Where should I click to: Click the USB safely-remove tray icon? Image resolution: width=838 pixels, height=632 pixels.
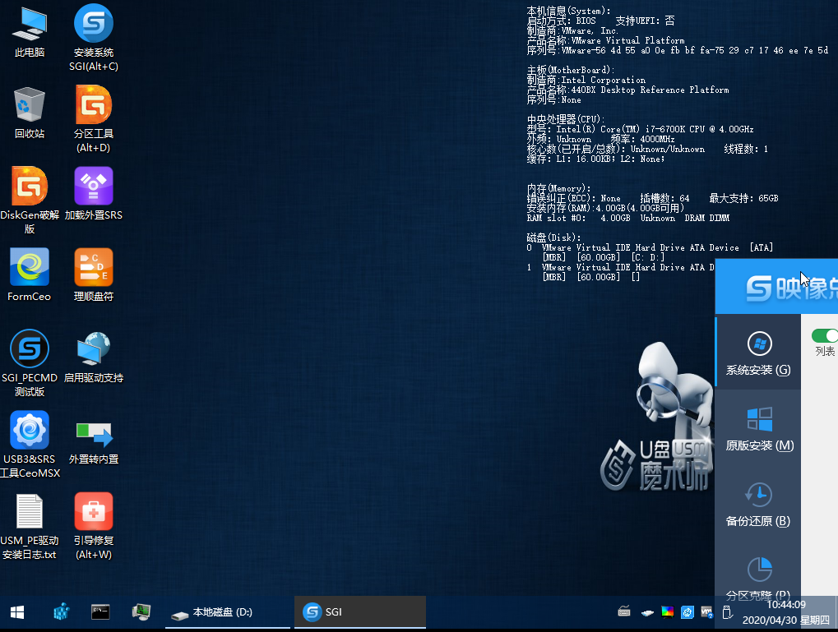[x=727, y=612]
